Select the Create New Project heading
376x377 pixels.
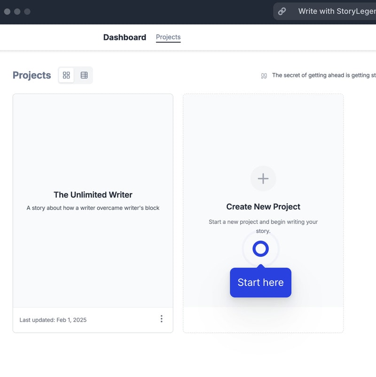pyautogui.click(x=263, y=207)
